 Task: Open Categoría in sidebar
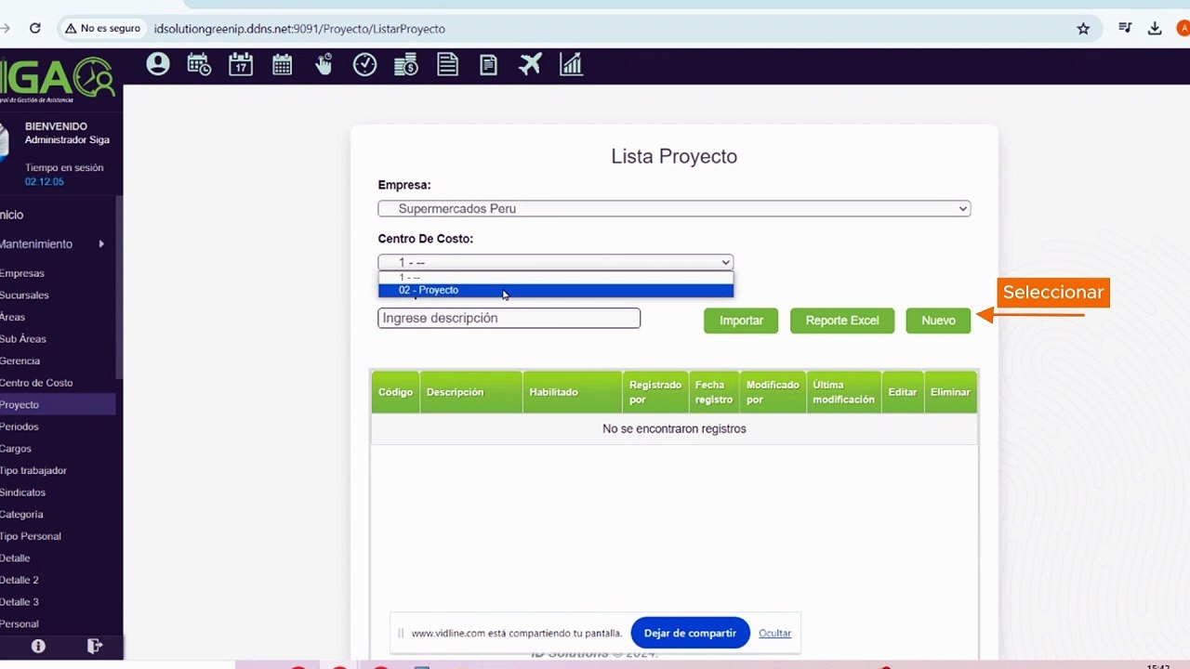coord(21,515)
